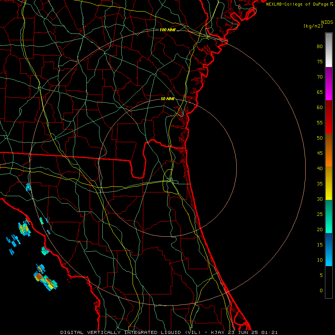335x335 pixels.
Task: Click the scale value 65
Action: (x=320, y=92)
